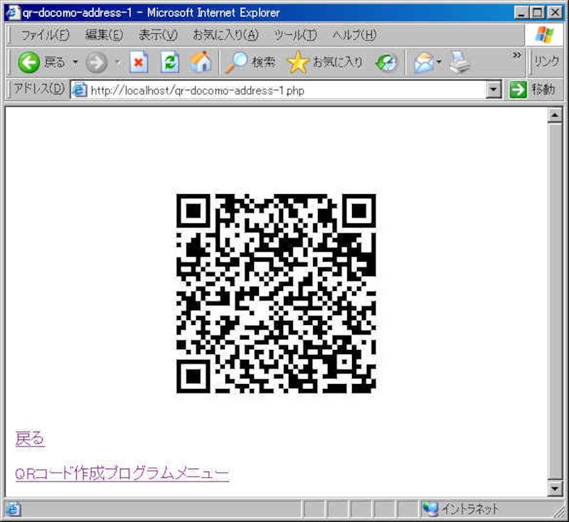This screenshot has width=569, height=522.
Task: Minimize the Internet Explorer window
Action: pos(521,13)
